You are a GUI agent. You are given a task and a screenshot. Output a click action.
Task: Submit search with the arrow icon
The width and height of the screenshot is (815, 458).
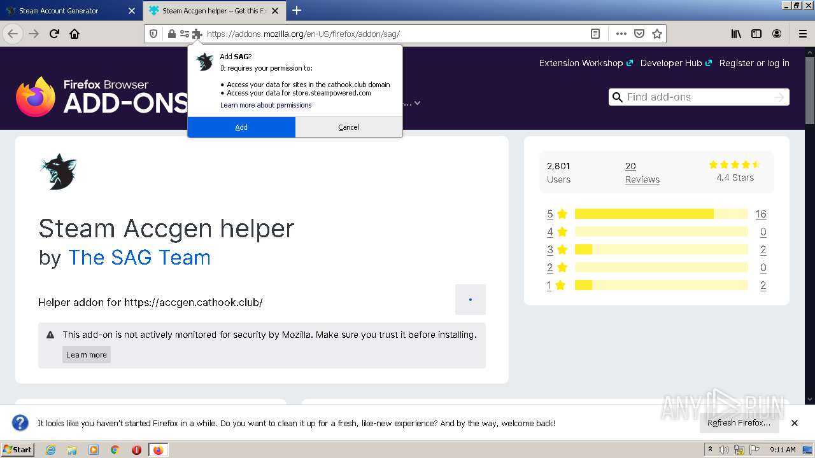(779, 97)
